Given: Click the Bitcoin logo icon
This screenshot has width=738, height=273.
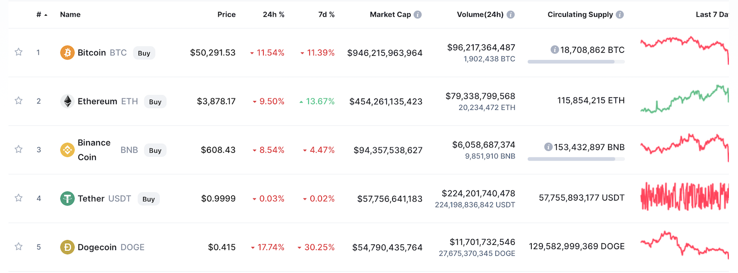Looking at the screenshot, I should (67, 53).
